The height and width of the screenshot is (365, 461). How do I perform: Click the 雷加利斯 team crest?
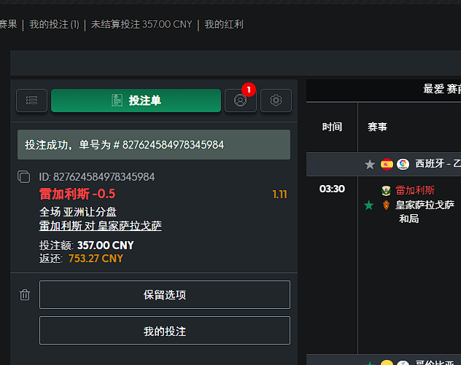tap(386, 191)
